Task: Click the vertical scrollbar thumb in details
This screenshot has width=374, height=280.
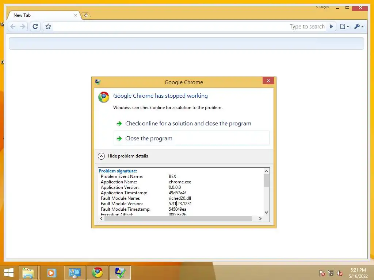Action: pyautogui.click(x=266, y=180)
